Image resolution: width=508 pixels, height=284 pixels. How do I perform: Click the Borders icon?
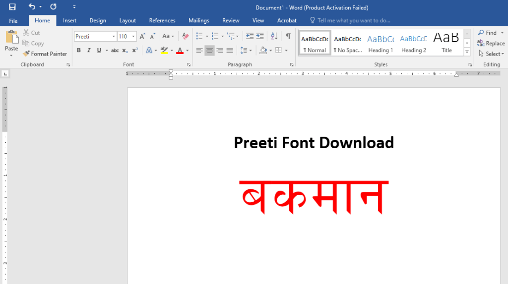point(278,50)
